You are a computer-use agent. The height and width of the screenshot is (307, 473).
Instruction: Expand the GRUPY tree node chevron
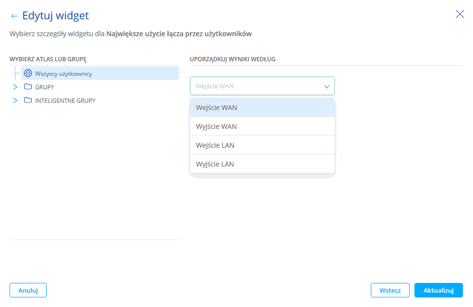(15, 87)
